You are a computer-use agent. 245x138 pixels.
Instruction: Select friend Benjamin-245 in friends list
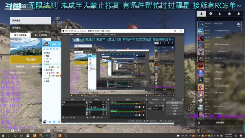(219, 31)
